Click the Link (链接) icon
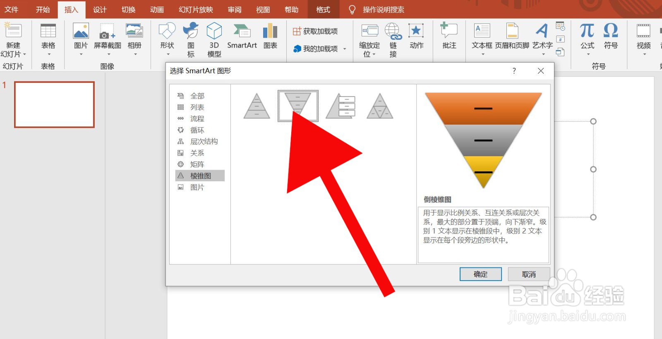The width and height of the screenshot is (662, 339). [393, 31]
